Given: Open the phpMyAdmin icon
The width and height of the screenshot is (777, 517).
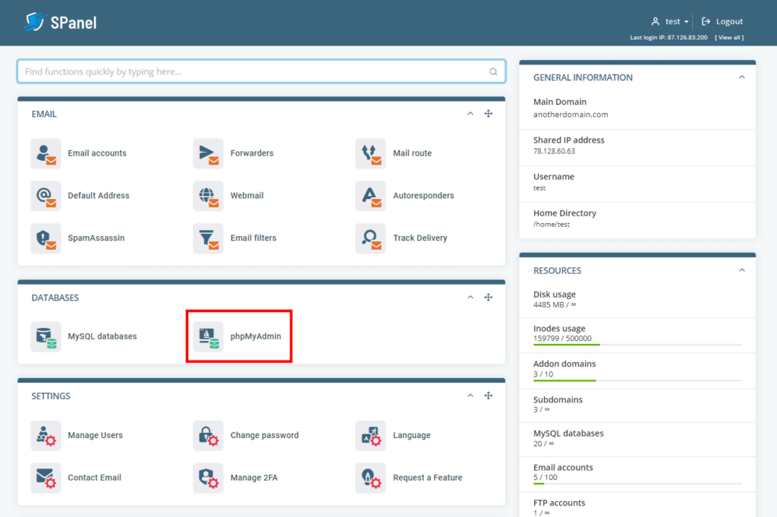Looking at the screenshot, I should [208, 336].
